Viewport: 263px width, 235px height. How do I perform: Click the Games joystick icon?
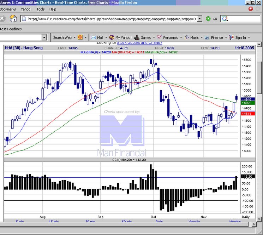[x=137, y=37]
